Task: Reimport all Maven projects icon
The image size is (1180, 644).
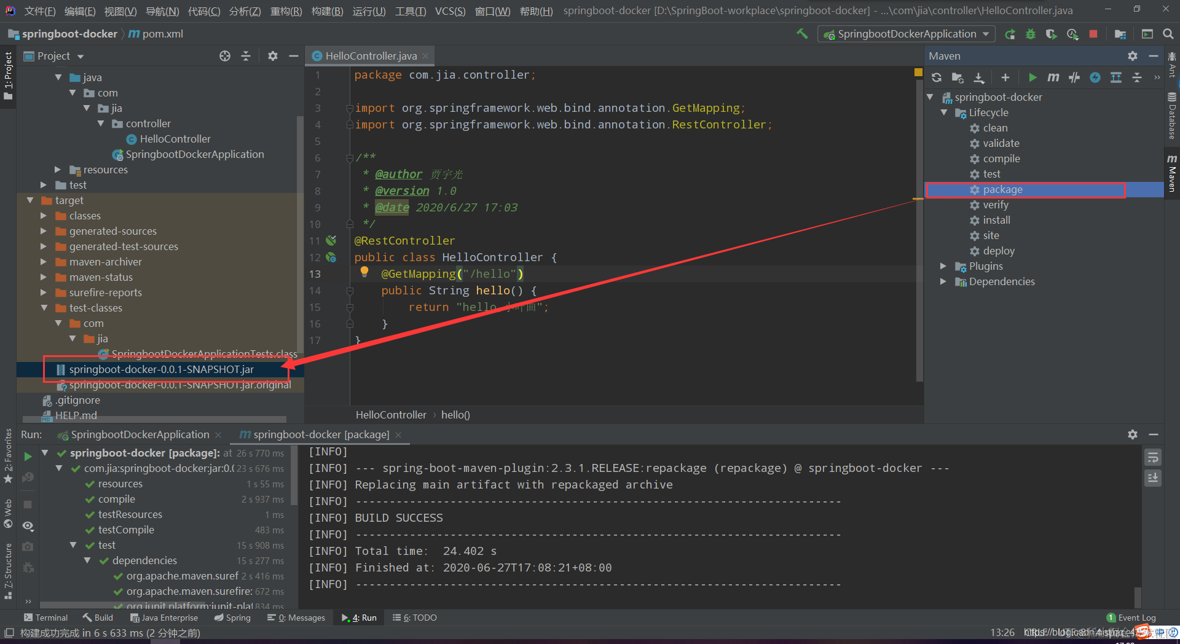Action: tap(937, 77)
